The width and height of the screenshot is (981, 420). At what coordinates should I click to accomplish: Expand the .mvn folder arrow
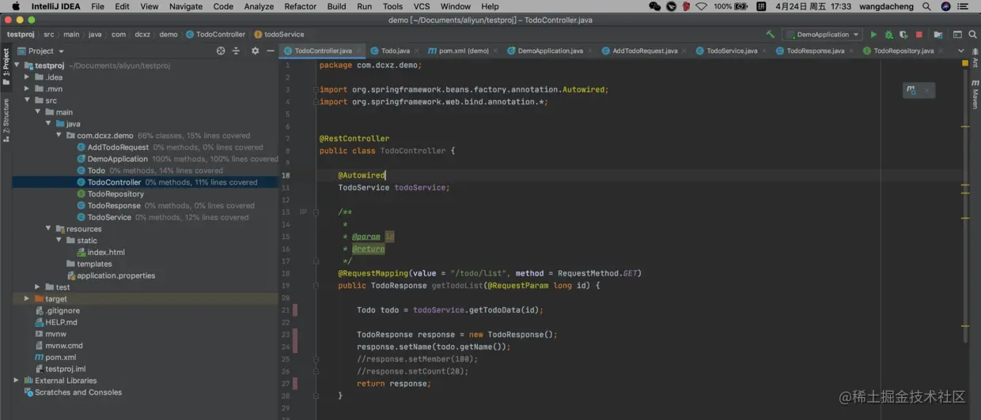click(28, 89)
